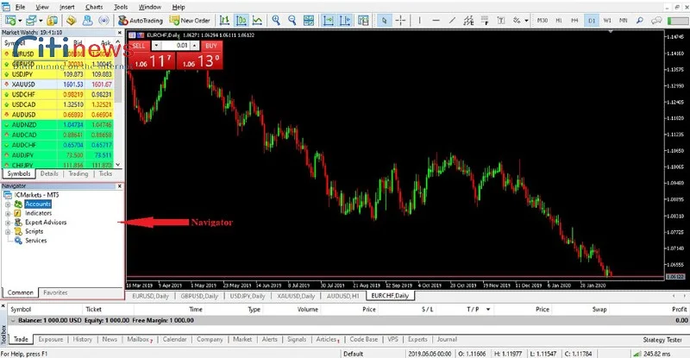Switch to the Favorites tab in Navigator

[x=55, y=292]
